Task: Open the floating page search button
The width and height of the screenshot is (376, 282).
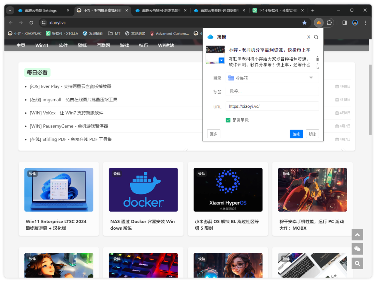Action: pos(357,263)
